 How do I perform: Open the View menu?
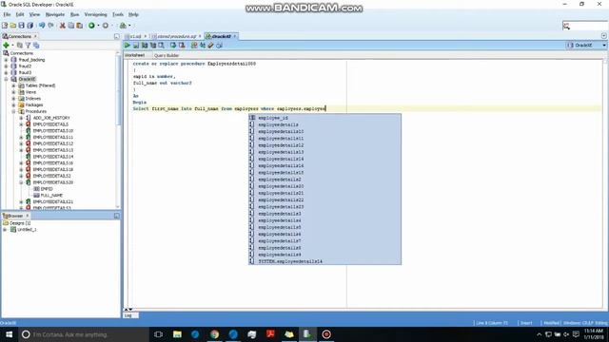point(34,14)
